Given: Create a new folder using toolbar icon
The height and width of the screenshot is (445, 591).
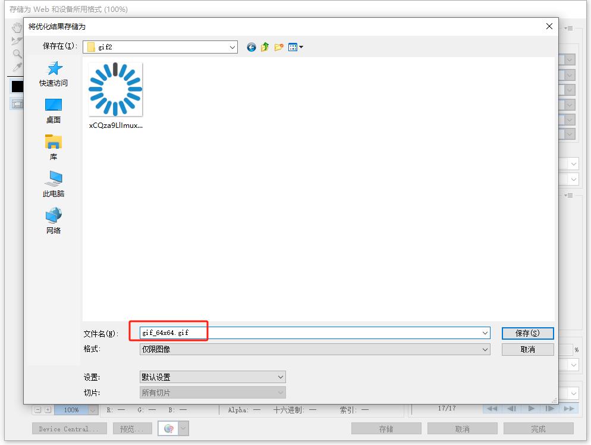Looking at the screenshot, I should point(278,47).
